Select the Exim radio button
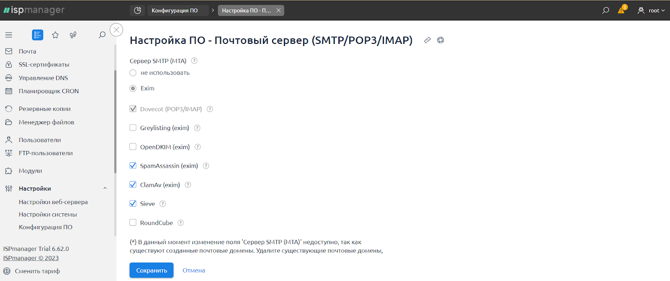Screen dimensions: 670x281 pyautogui.click(x=133, y=88)
